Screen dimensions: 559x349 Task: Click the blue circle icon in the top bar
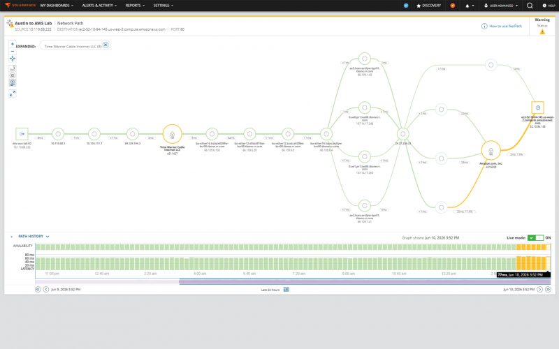[406, 6]
